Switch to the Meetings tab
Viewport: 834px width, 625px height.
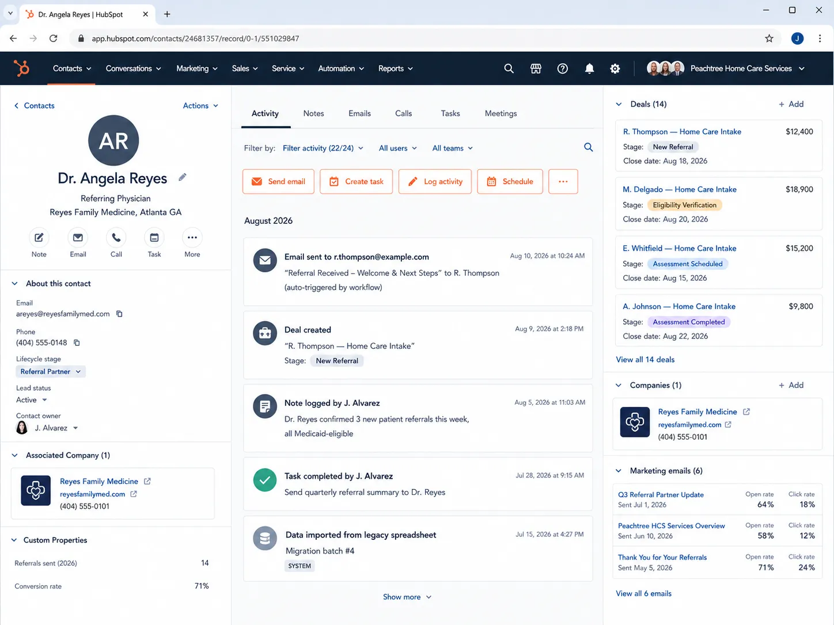[x=501, y=113]
